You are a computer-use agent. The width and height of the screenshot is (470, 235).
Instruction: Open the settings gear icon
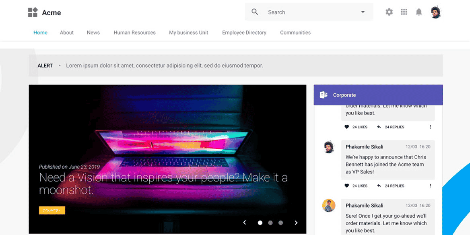[x=389, y=12]
